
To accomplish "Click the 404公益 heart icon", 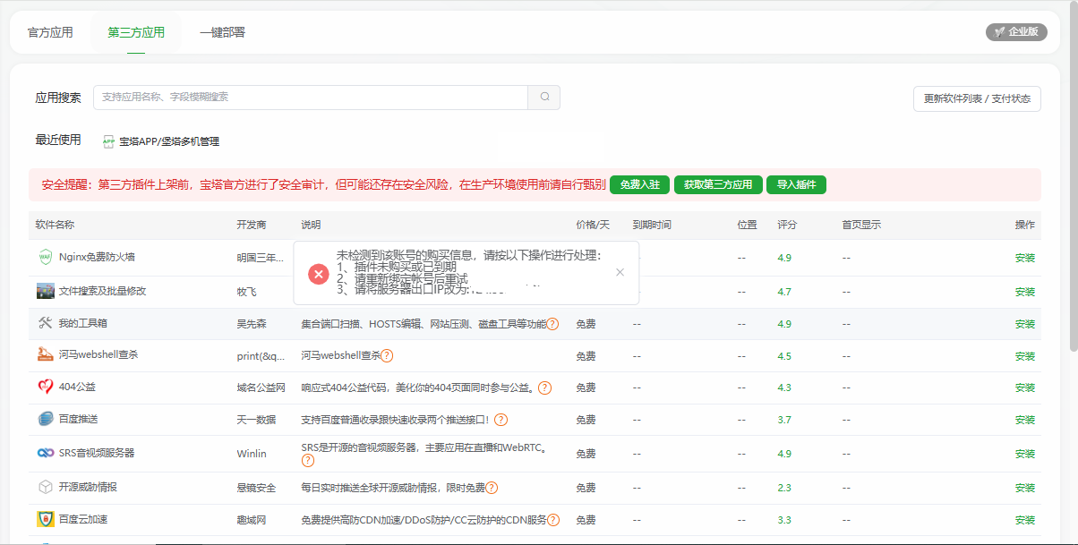I will coord(46,387).
